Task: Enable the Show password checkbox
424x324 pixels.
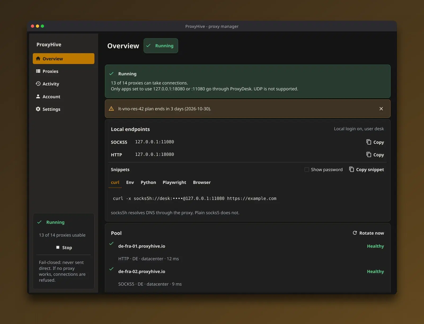Action: pyautogui.click(x=307, y=169)
